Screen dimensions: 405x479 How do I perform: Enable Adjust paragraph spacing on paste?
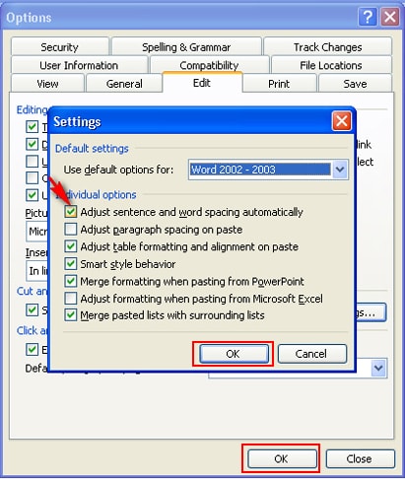click(x=71, y=229)
